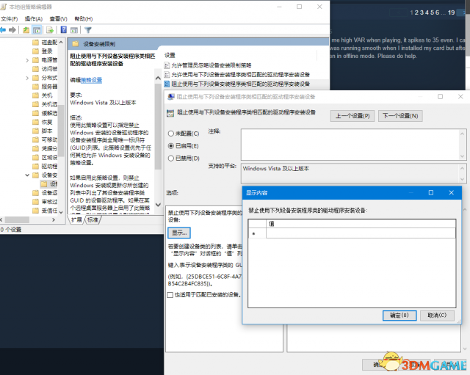Image resolution: width=470 pixels, height=375 pixels.
Task: Click the Filter funnel toolbar icon
Action: (88, 29)
